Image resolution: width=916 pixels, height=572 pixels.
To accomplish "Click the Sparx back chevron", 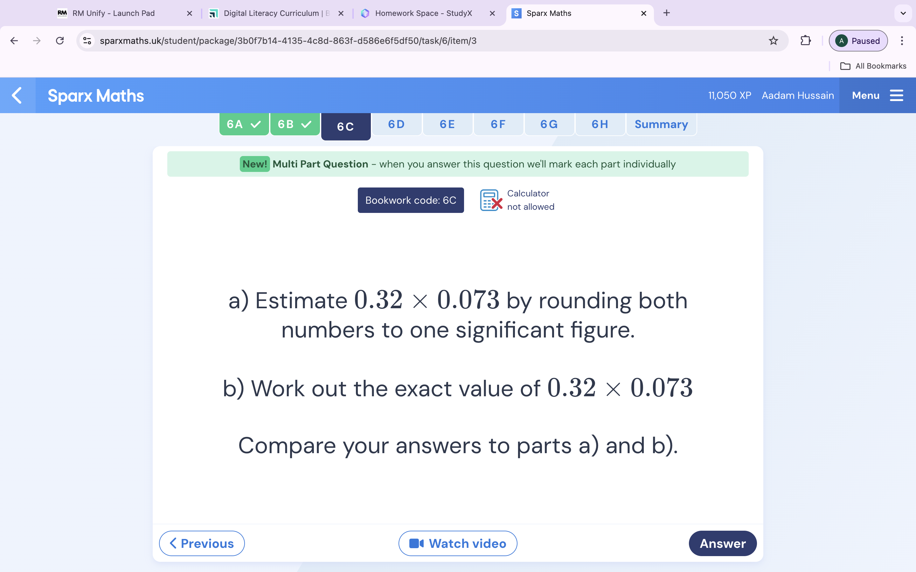I will click(x=17, y=95).
